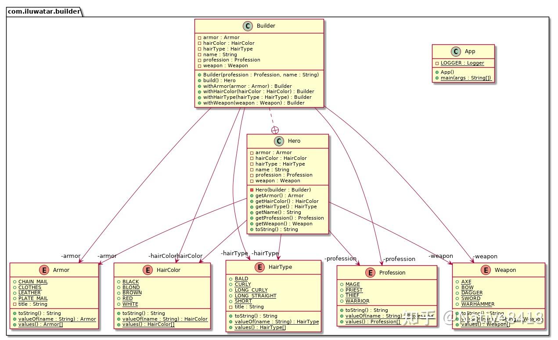Click the composition circle symbol between Builder and Hero
The height and width of the screenshot is (340, 558).
click(x=276, y=130)
